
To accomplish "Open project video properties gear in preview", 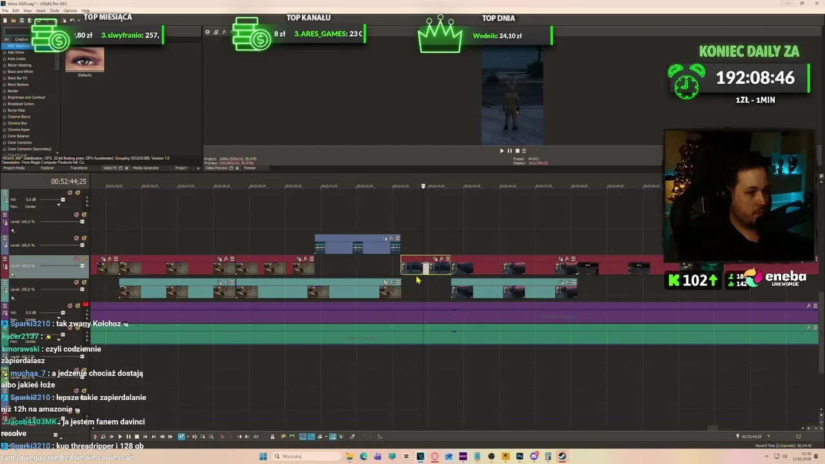I will point(208,32).
